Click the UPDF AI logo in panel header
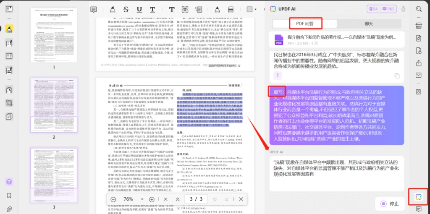 273,9
